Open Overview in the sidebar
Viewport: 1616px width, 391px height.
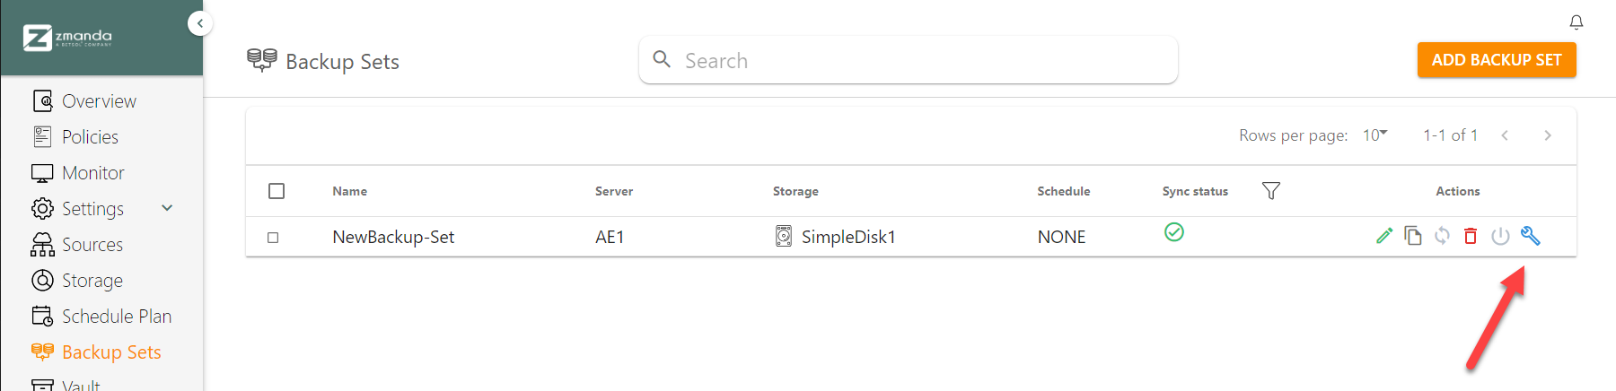click(x=99, y=101)
